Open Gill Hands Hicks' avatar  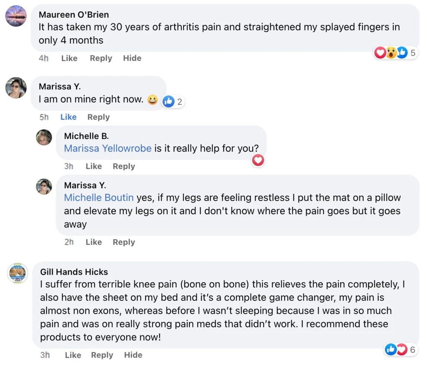18,274
